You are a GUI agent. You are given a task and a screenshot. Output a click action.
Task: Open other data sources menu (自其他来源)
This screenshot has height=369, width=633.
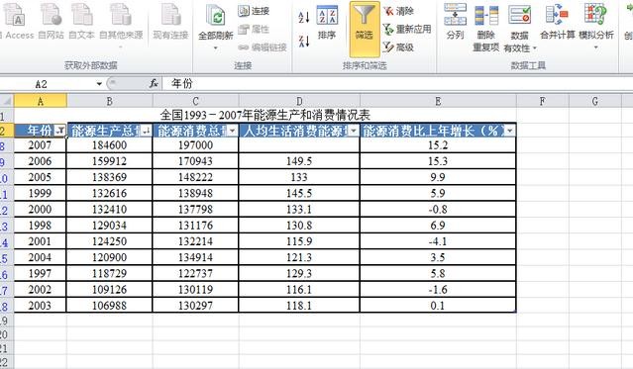pyautogui.click(x=121, y=26)
